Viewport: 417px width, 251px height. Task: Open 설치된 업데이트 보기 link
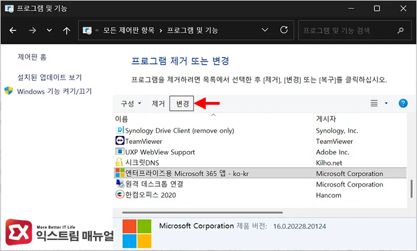(49, 78)
